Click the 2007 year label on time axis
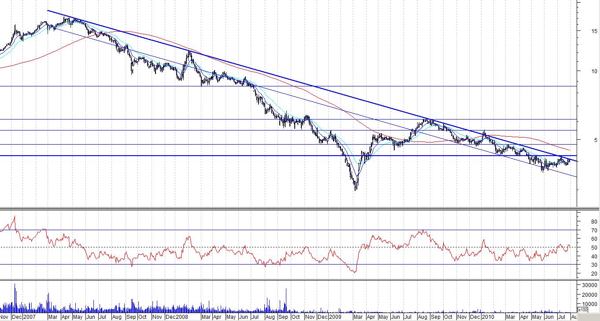600x321 pixels. pyautogui.click(x=29, y=317)
